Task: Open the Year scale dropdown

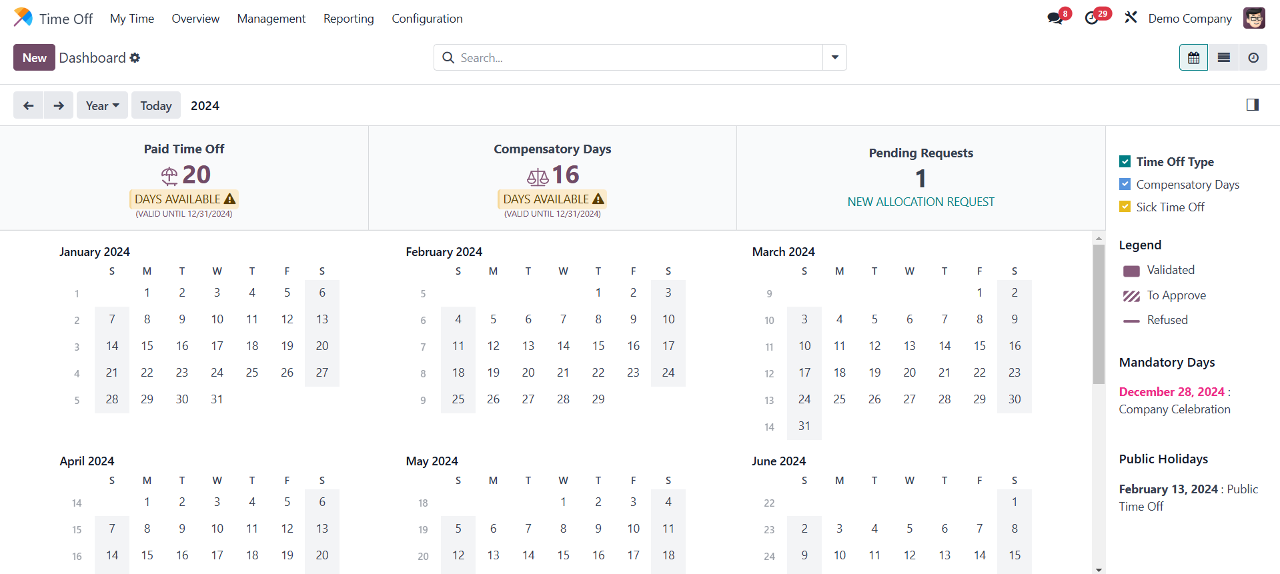Action: click(102, 105)
